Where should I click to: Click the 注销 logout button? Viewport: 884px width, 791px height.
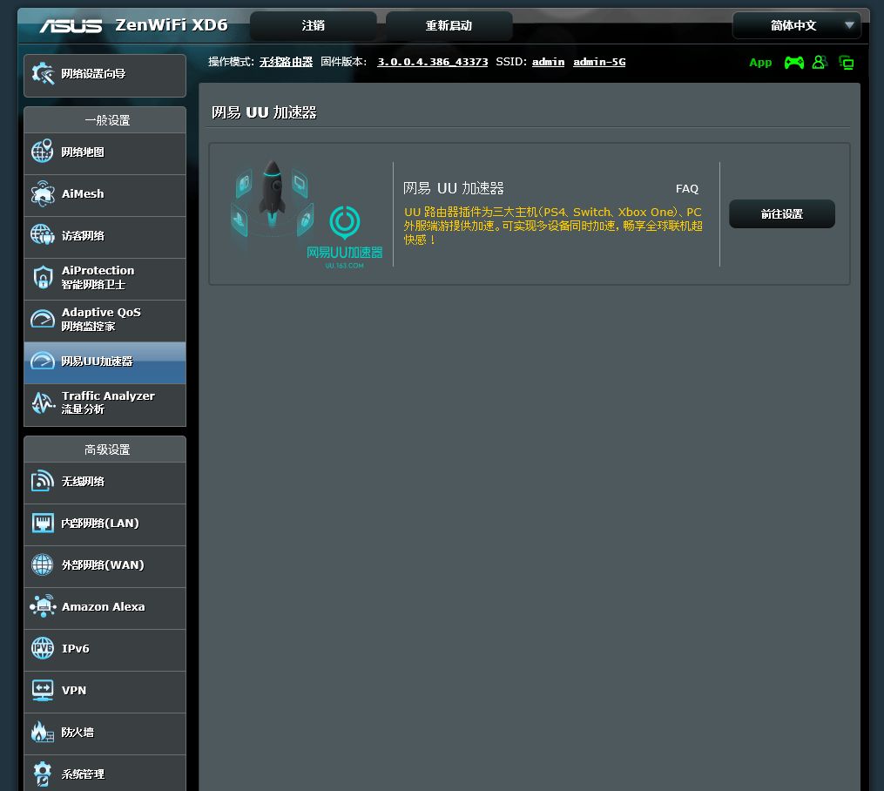click(x=313, y=25)
